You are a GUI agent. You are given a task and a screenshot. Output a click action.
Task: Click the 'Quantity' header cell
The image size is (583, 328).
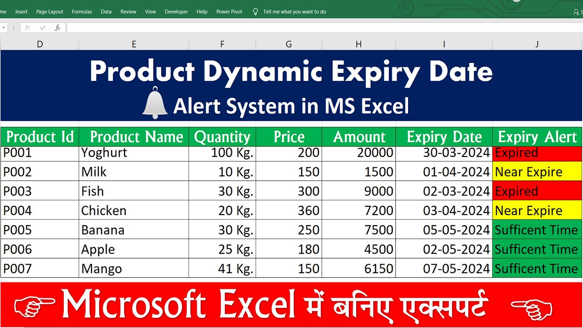(222, 137)
